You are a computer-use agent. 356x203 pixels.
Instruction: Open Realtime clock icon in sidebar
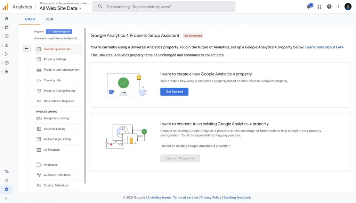[7, 36]
